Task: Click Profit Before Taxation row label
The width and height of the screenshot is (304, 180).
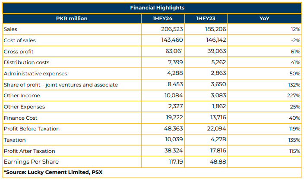Action: [x=32, y=129]
